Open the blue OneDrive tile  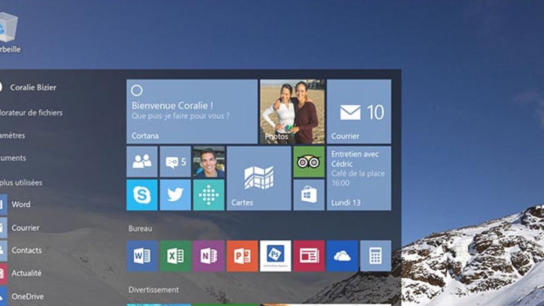click(x=342, y=256)
